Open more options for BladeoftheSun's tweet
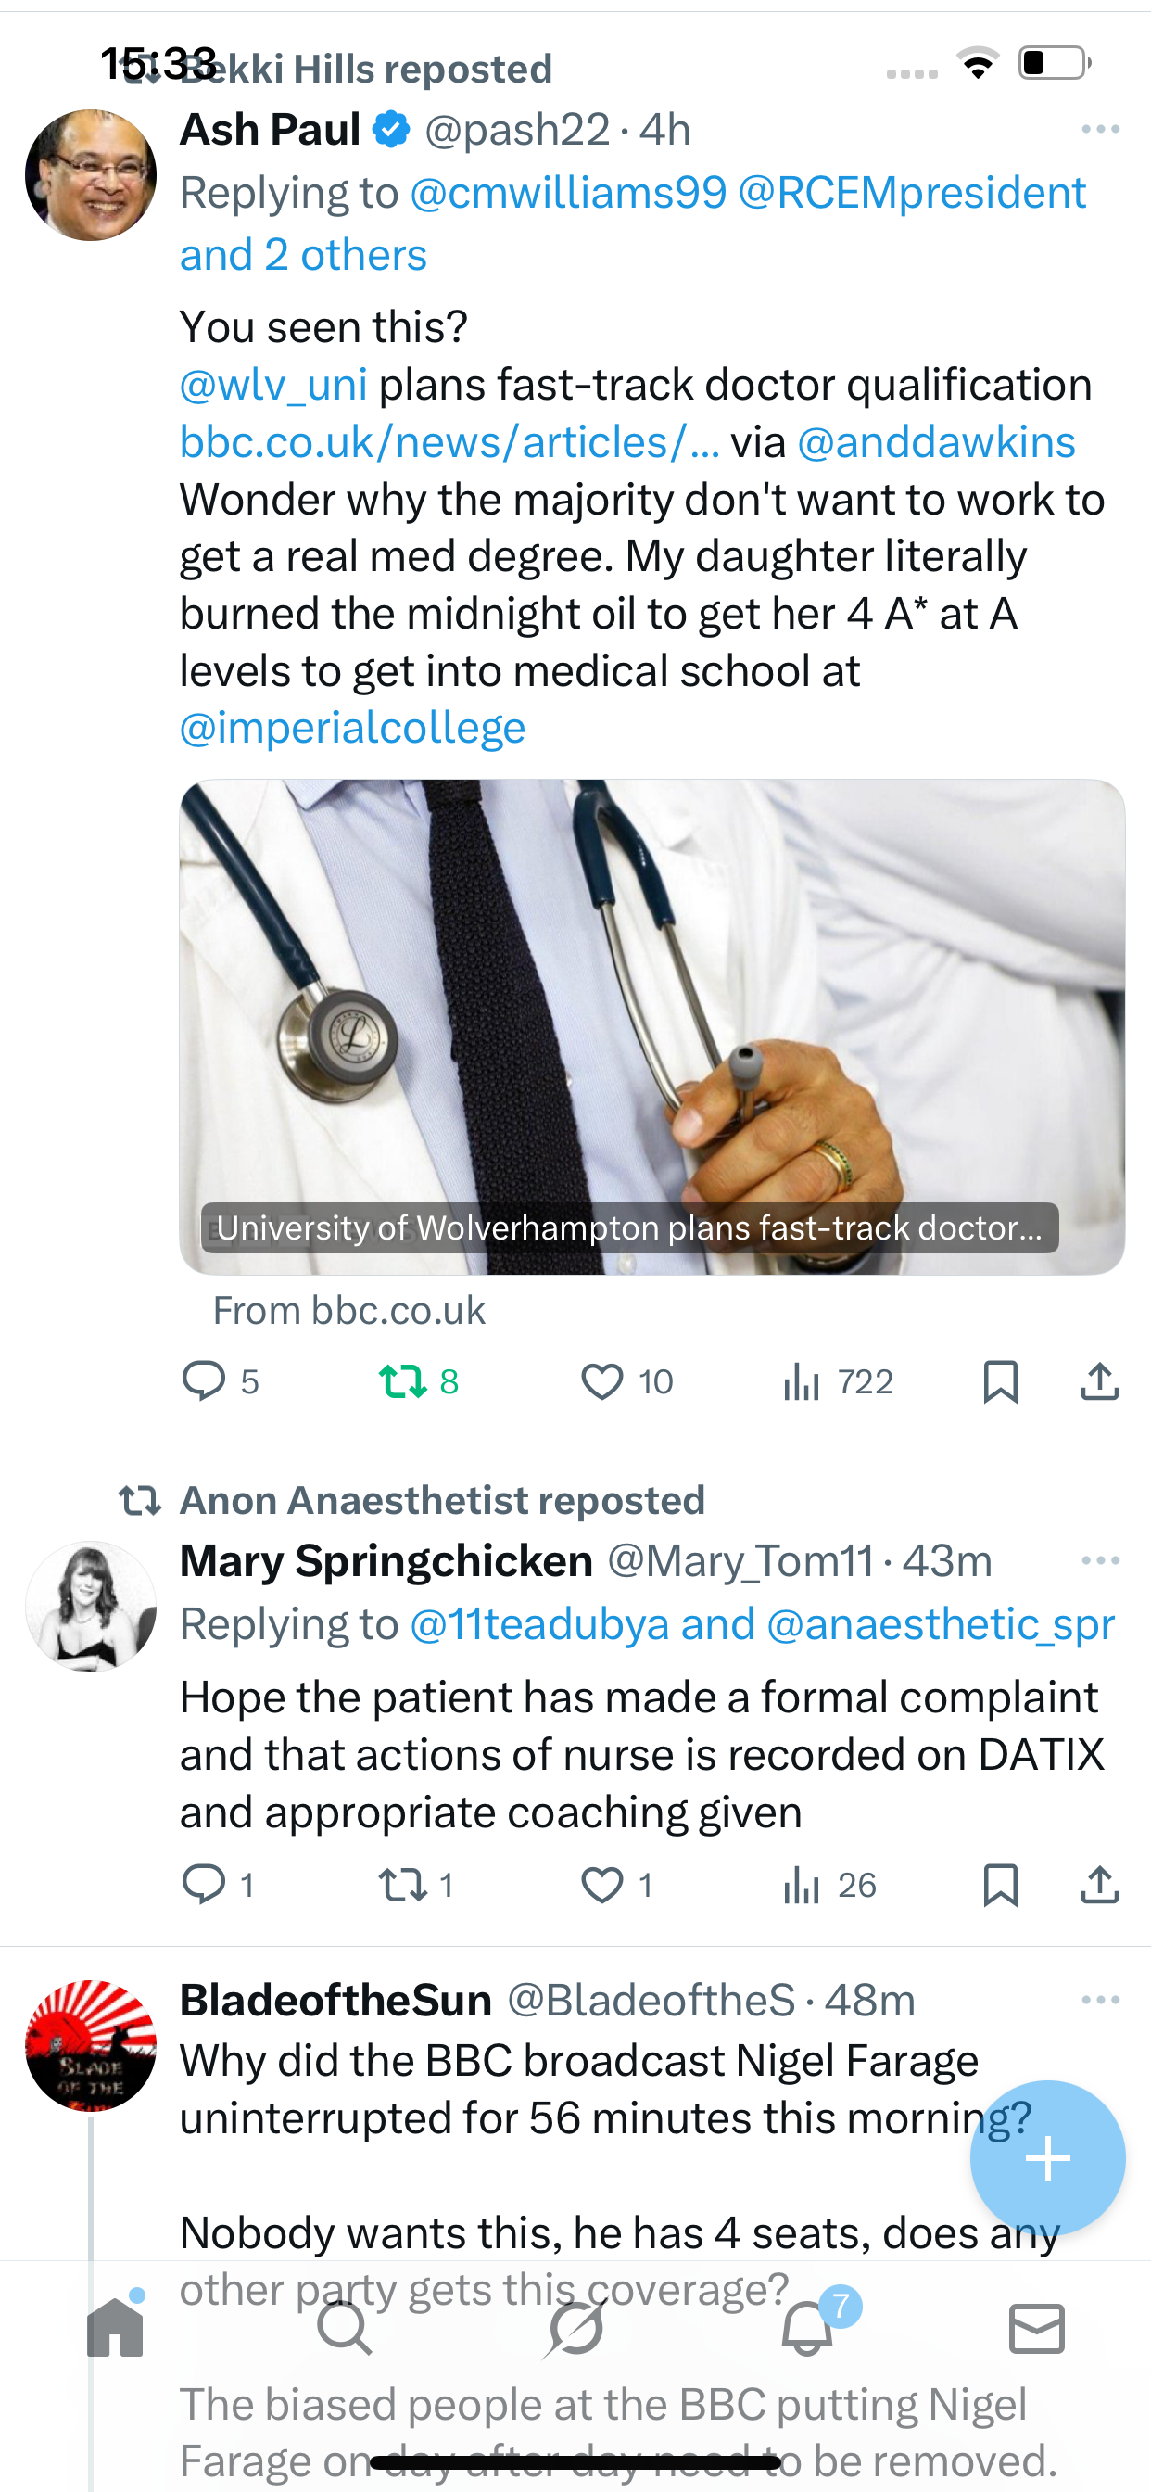Image resolution: width=1151 pixels, height=2492 pixels. pos(1101,2000)
